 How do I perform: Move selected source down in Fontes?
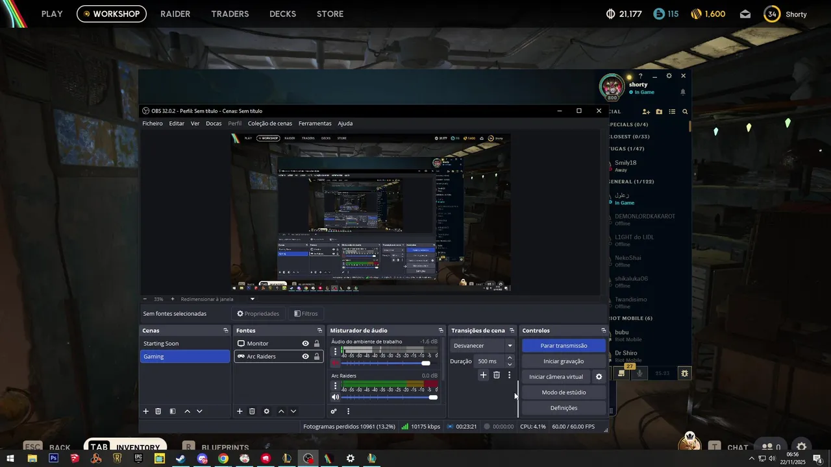point(293,411)
